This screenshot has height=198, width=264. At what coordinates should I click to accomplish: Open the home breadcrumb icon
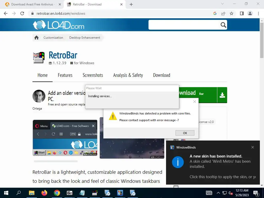(37, 38)
